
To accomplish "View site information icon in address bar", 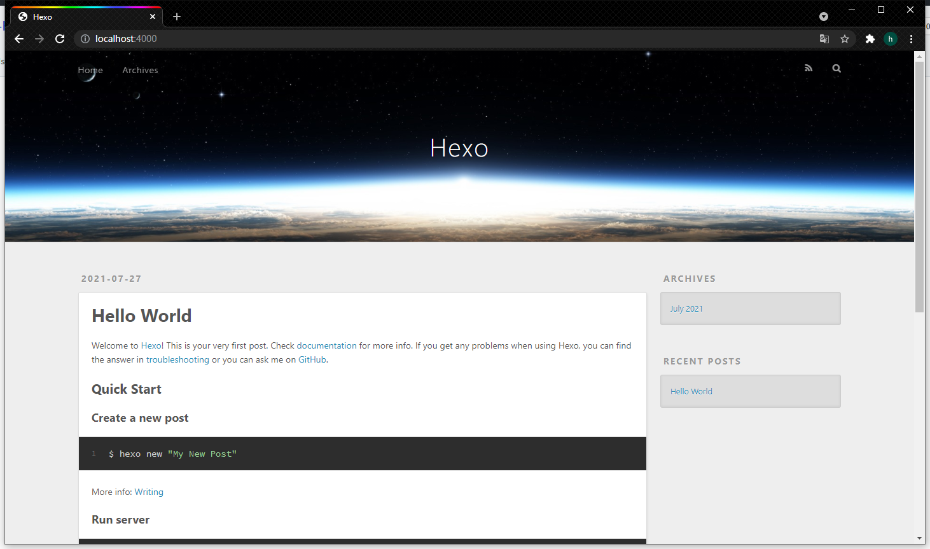I will 85,39.
